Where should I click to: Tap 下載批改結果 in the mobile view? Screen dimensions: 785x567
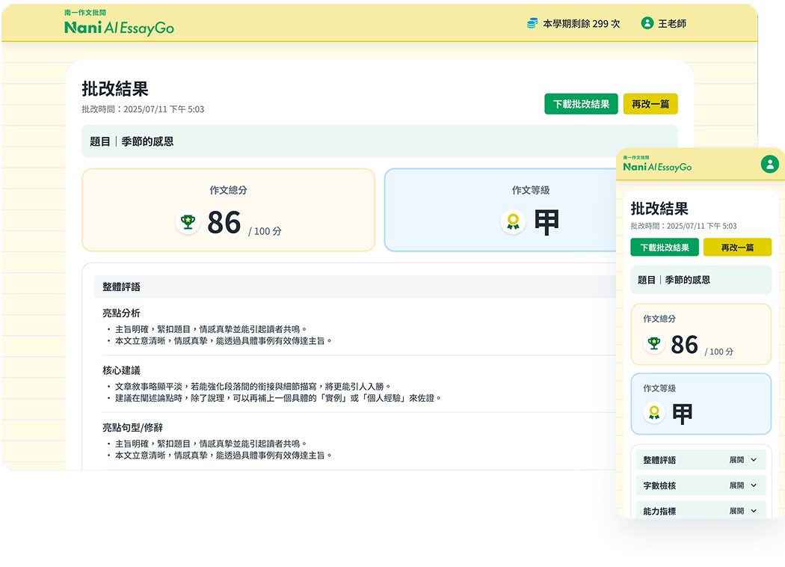coord(665,248)
